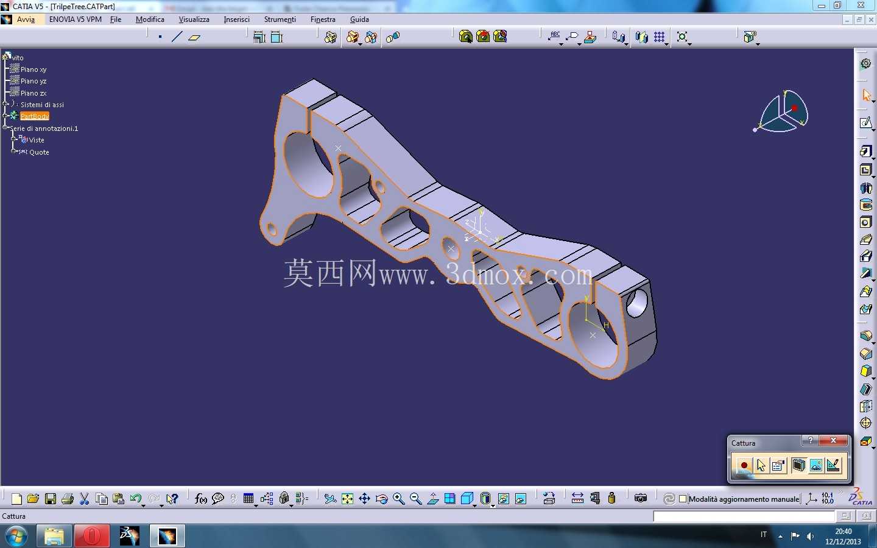Select the Point tool in the top toolbar
The width and height of the screenshot is (877, 548).
pos(160,37)
